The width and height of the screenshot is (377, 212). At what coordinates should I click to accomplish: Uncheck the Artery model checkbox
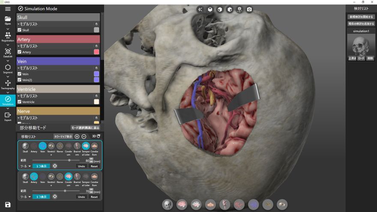click(19, 52)
